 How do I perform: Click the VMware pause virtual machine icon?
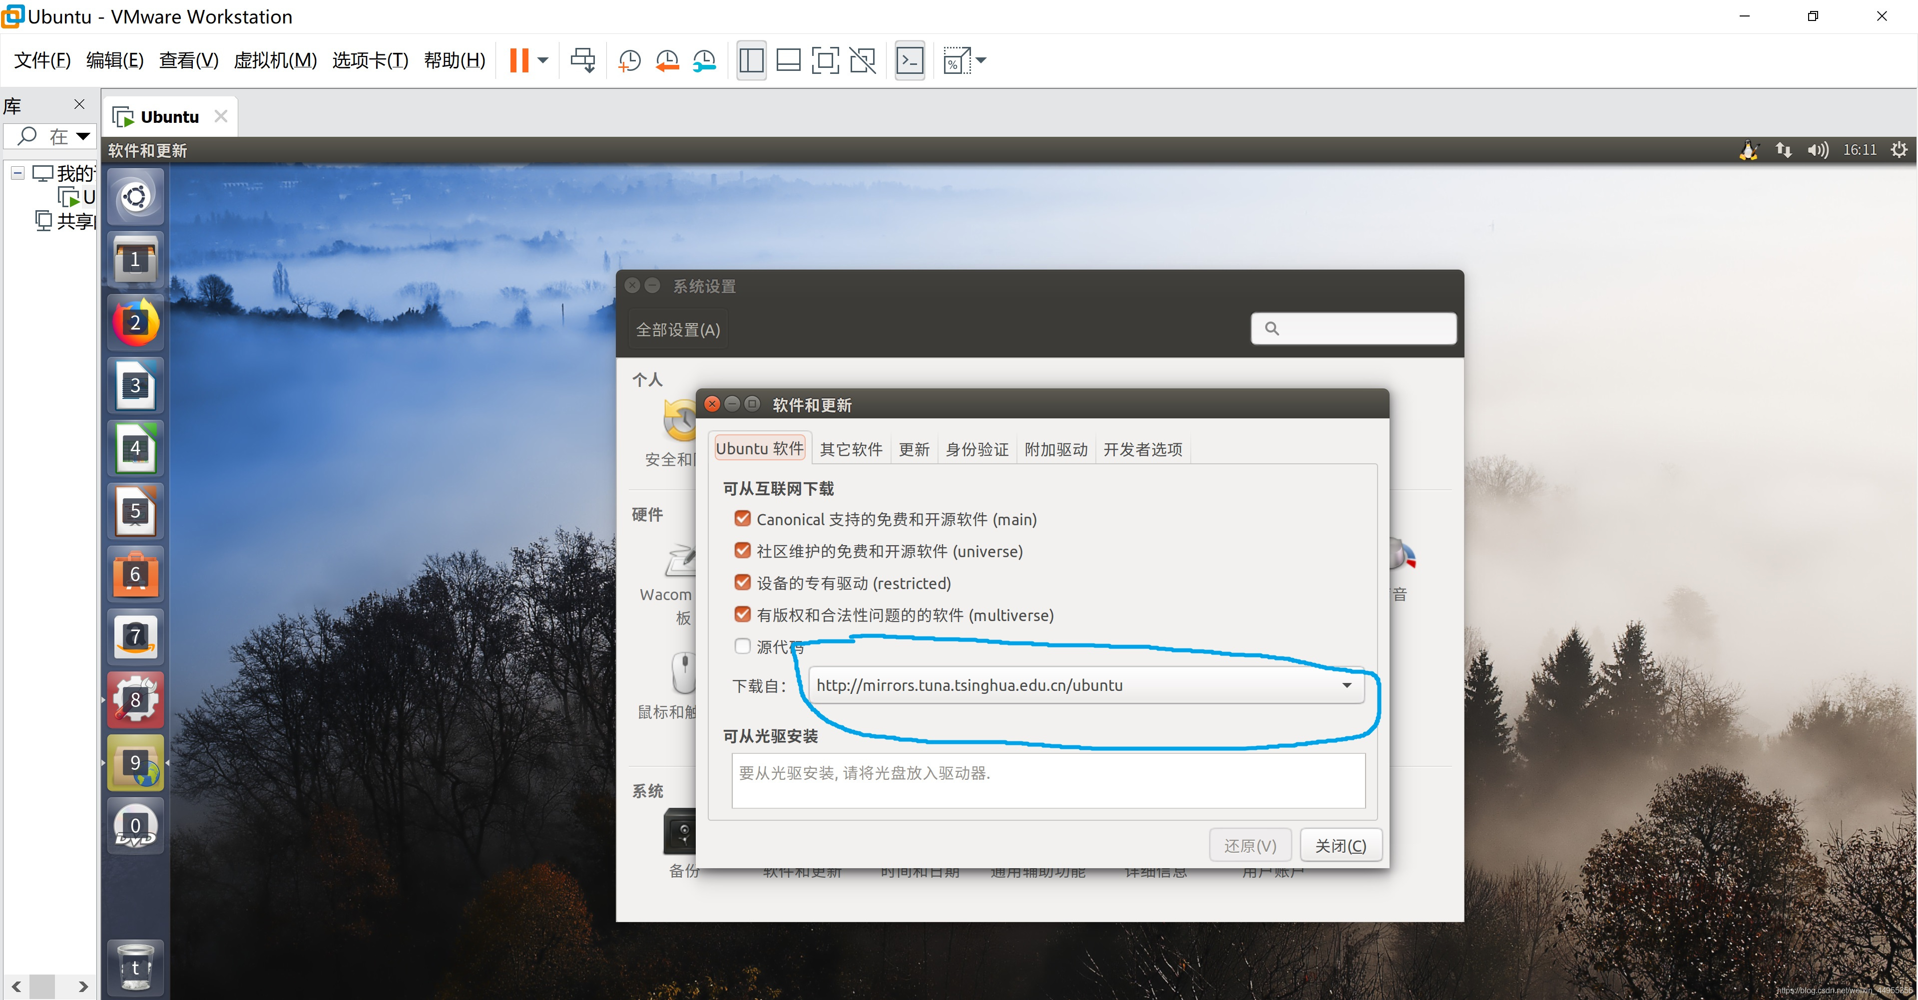(519, 60)
